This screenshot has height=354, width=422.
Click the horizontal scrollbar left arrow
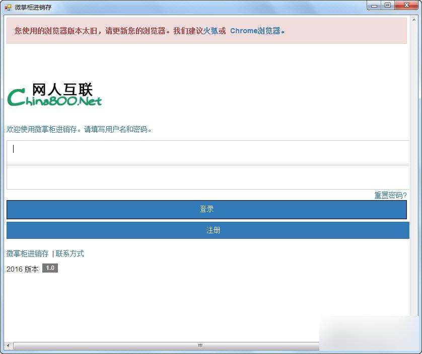[9, 346]
